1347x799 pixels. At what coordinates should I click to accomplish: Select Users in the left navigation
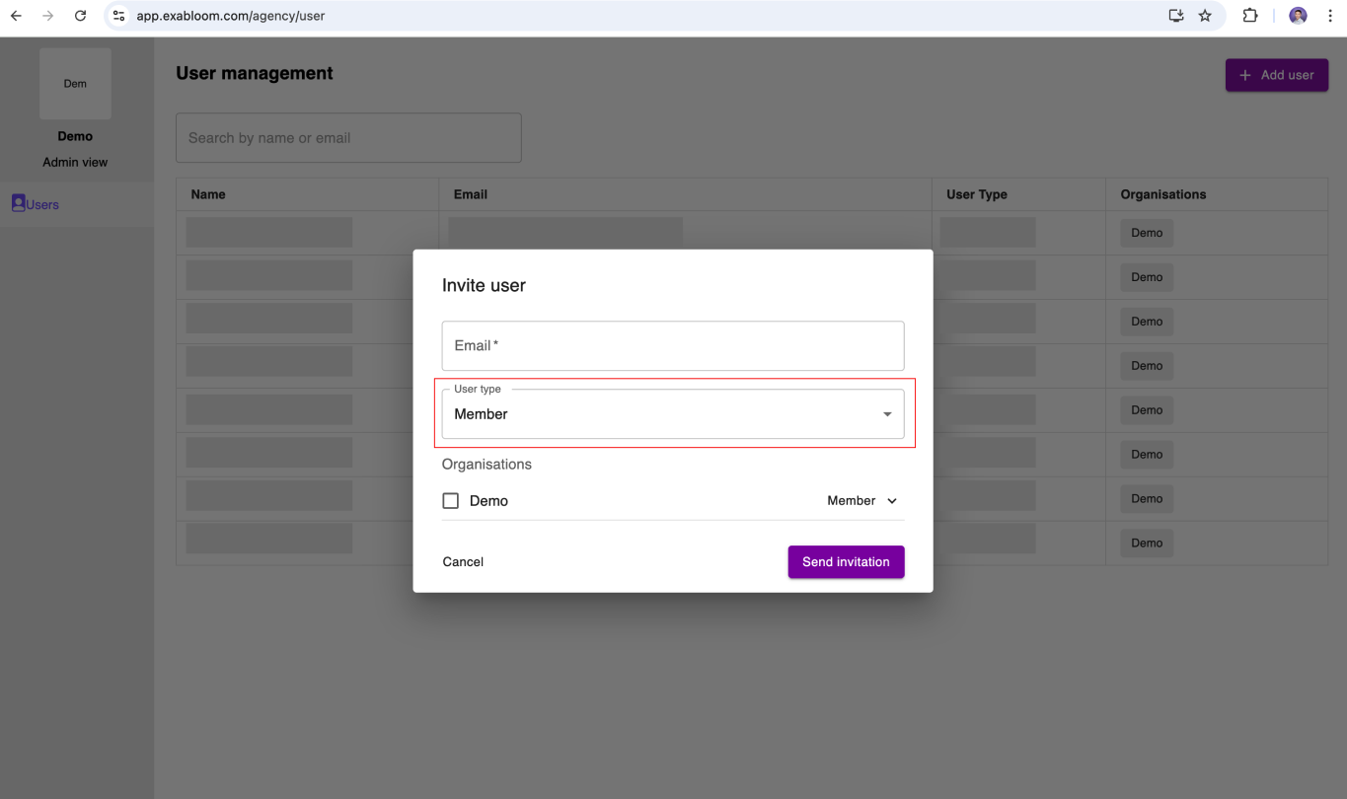(41, 203)
